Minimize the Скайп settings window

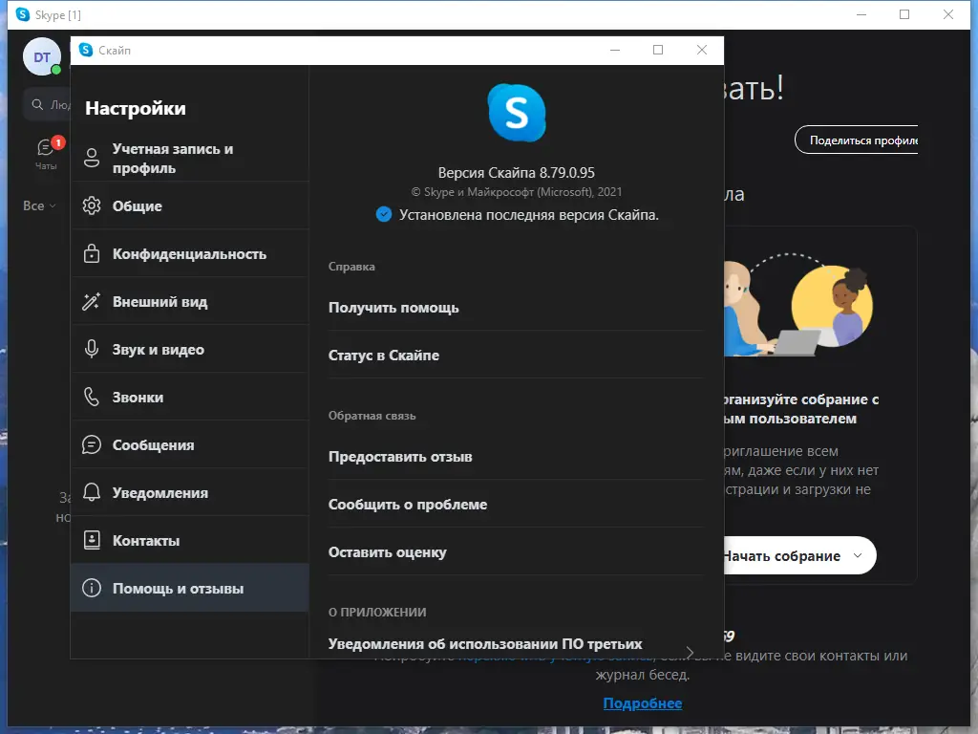pos(615,50)
